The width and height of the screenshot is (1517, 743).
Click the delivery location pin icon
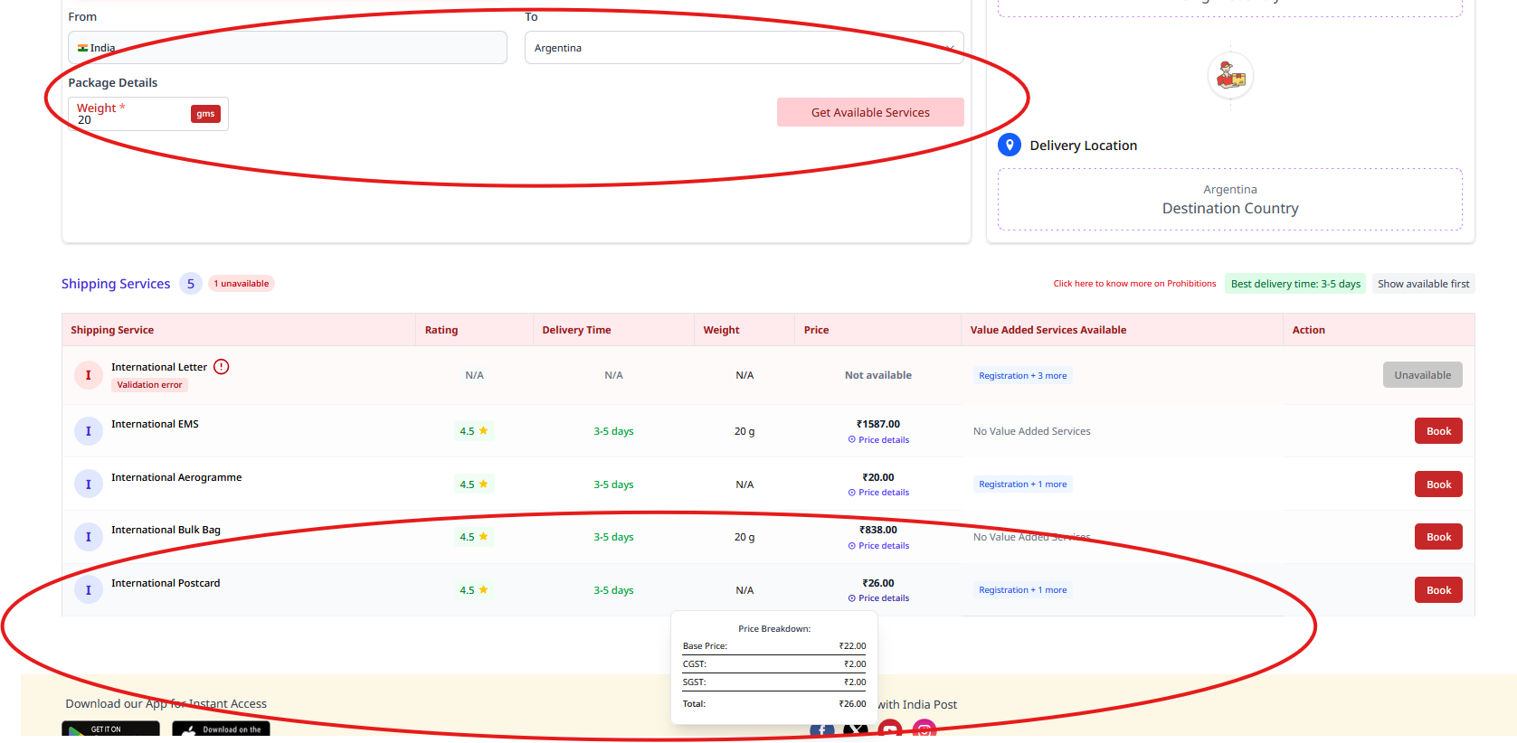click(x=1010, y=145)
